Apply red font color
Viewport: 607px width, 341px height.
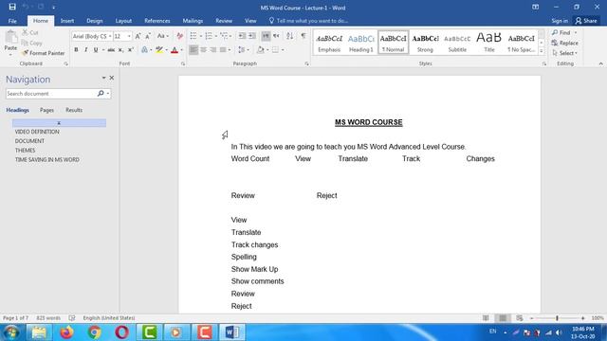(x=175, y=50)
